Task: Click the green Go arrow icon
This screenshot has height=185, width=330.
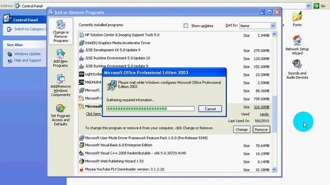Action: 316,6
